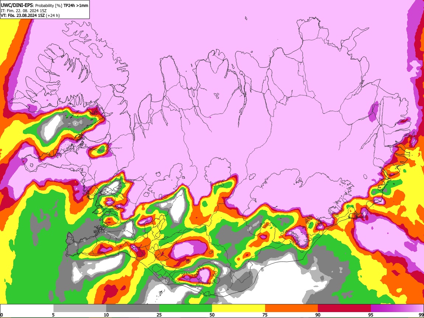Click the 'VT: Fös. 23.08.2024 15Z' line
The image size is (424, 318).
(23, 15)
